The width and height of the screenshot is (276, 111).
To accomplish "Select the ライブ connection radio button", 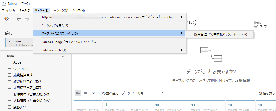I will 256,26.
